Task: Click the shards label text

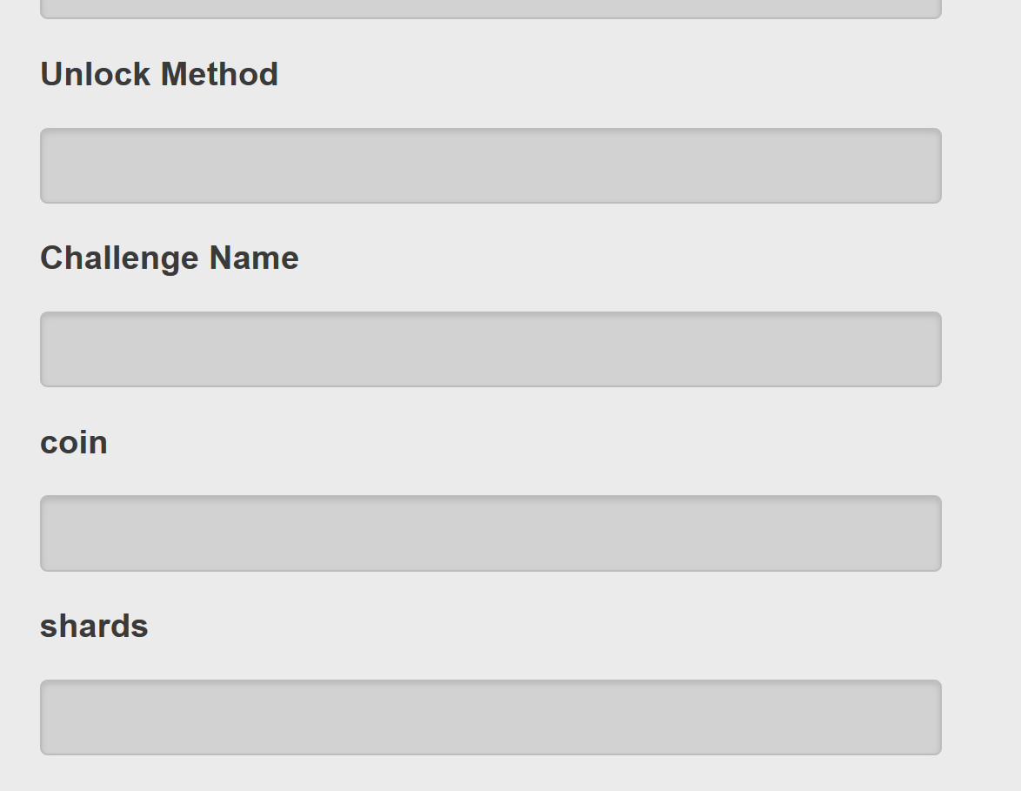Action: pos(94,627)
